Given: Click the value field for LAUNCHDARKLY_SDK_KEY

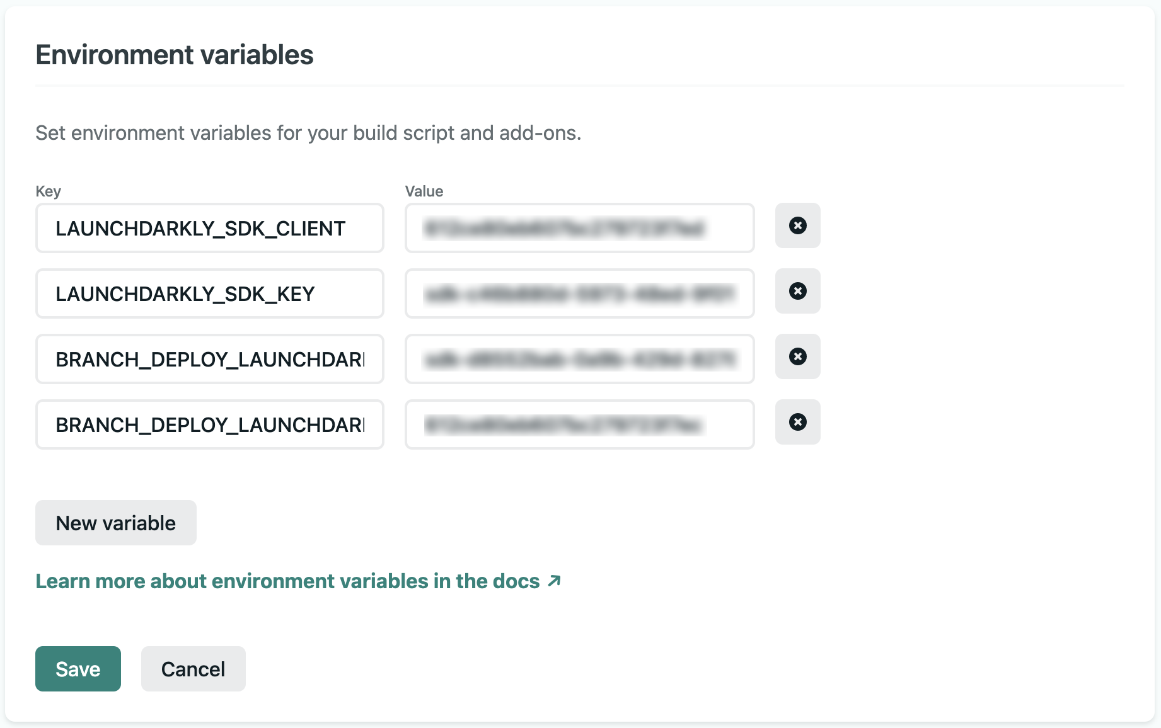Looking at the screenshot, I should (x=579, y=293).
